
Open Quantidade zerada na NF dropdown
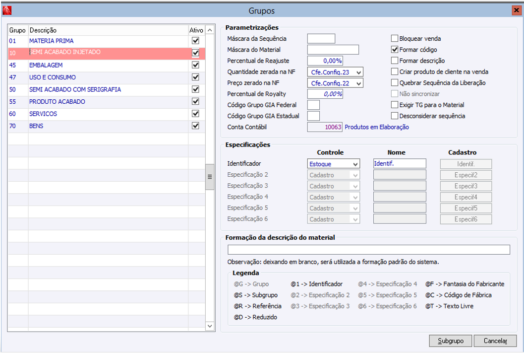coord(335,72)
